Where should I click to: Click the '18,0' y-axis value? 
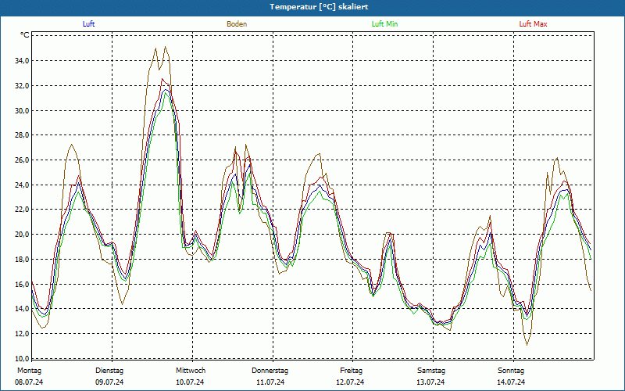[x=23, y=260]
